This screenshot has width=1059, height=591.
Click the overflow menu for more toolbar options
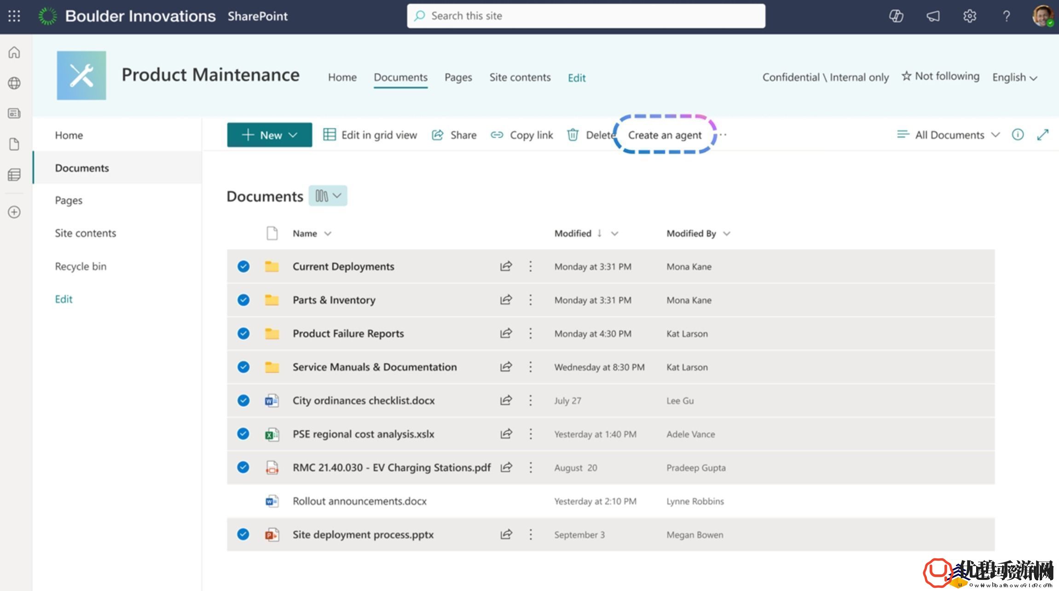click(723, 134)
